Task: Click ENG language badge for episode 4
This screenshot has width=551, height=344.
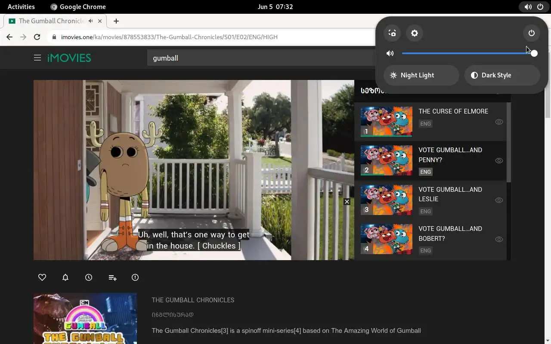Action: point(425,250)
